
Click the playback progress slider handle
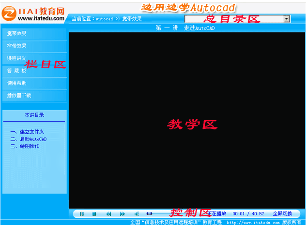coord(149,213)
